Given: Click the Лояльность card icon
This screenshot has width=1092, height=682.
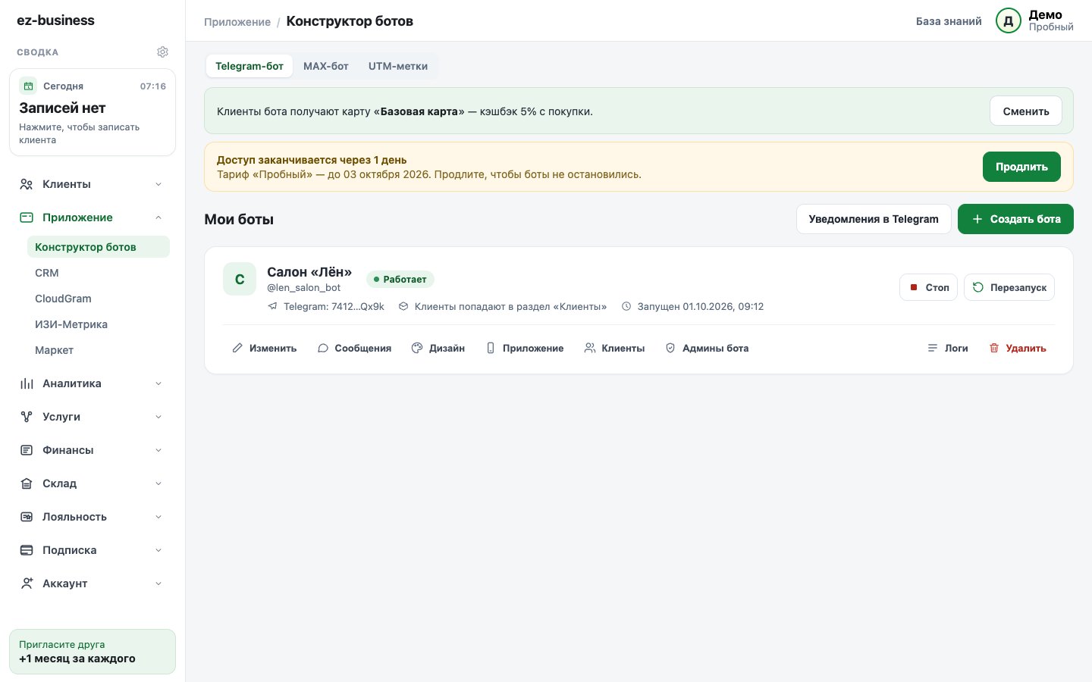Looking at the screenshot, I should tap(27, 517).
